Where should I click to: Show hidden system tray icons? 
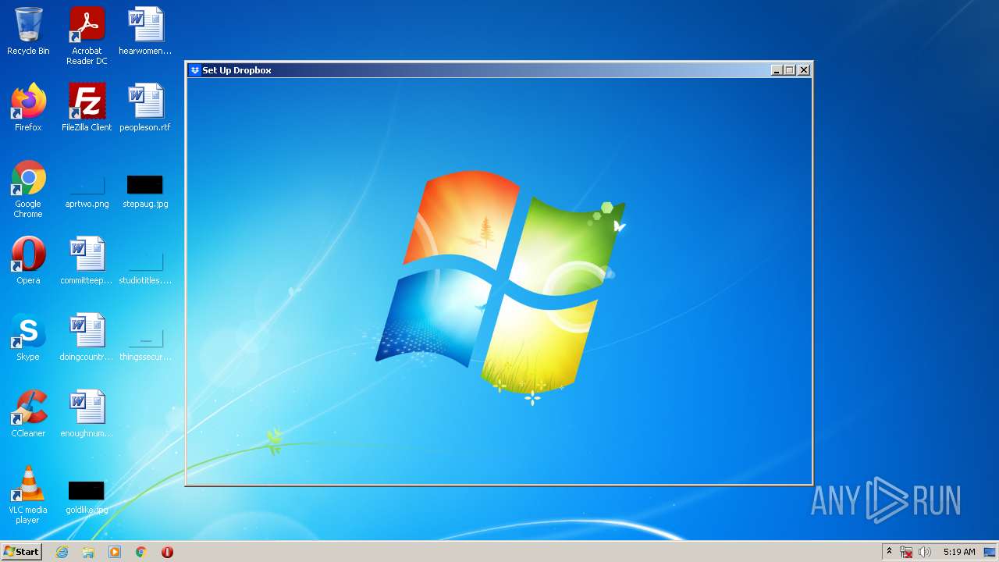(x=889, y=552)
